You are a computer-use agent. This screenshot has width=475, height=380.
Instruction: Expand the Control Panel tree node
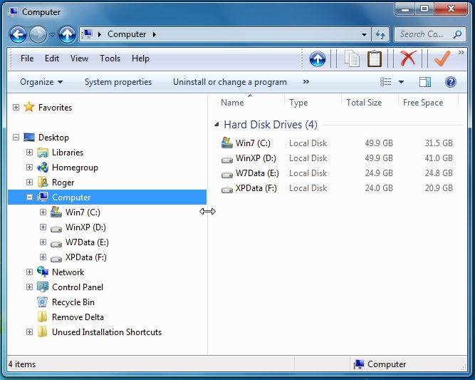pos(29,287)
